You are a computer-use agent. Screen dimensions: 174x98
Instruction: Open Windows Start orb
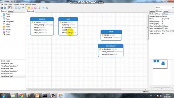(x=3, y=96)
